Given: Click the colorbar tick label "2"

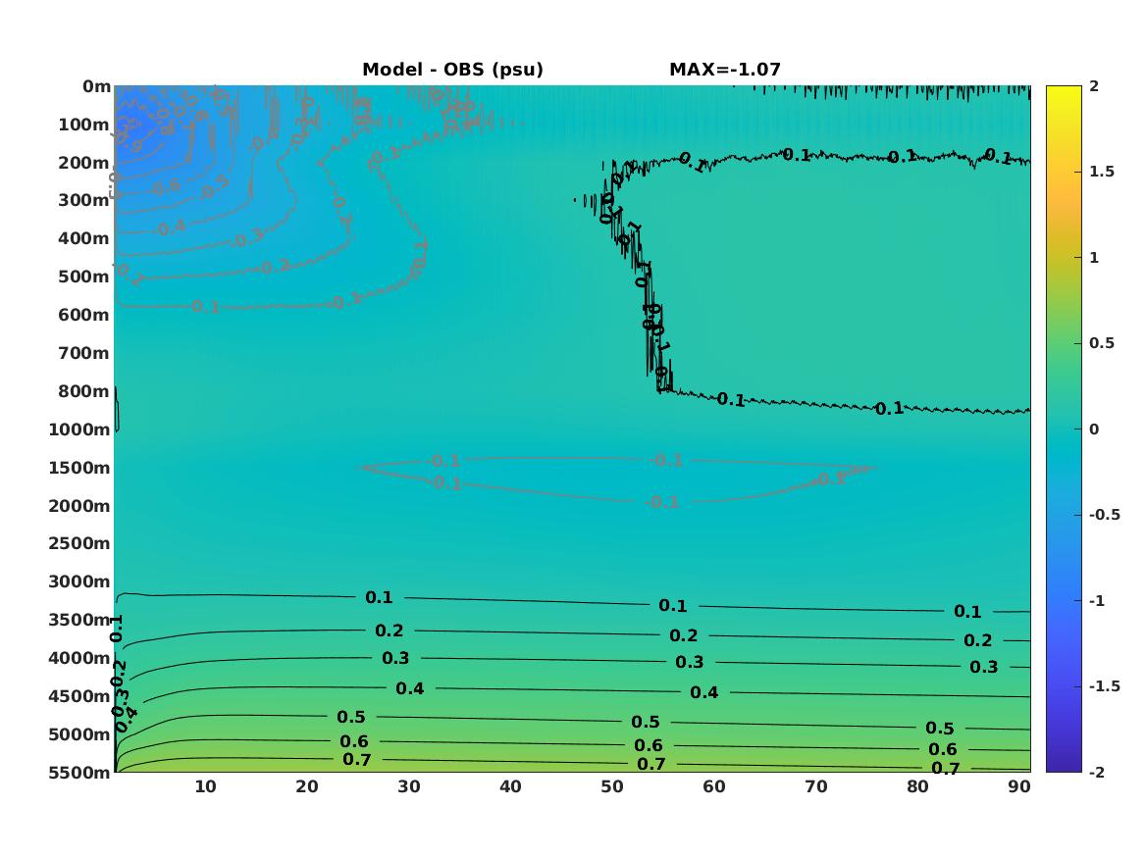Looking at the screenshot, I should [x=1094, y=86].
